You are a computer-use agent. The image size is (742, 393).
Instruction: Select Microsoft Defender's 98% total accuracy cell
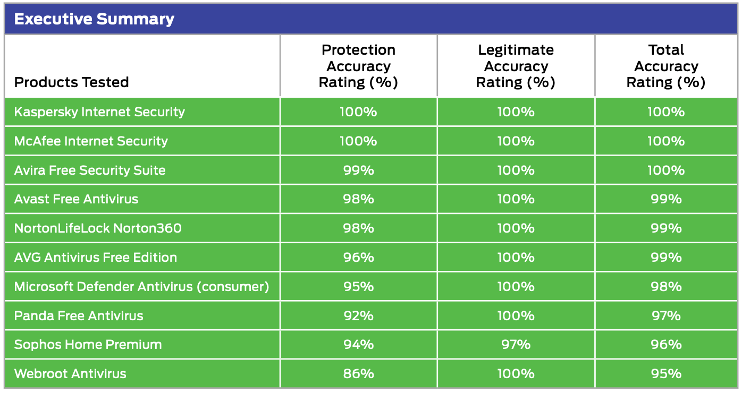666,287
